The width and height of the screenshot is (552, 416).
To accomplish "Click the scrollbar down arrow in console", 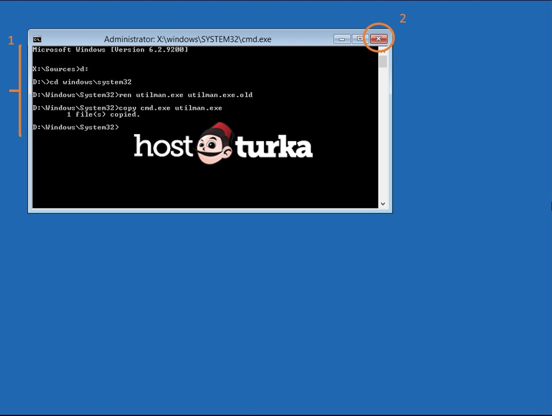I will coord(383,203).
